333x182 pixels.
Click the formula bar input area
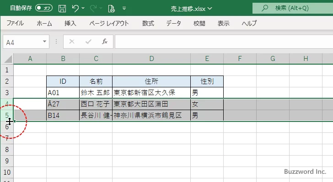click(224, 42)
